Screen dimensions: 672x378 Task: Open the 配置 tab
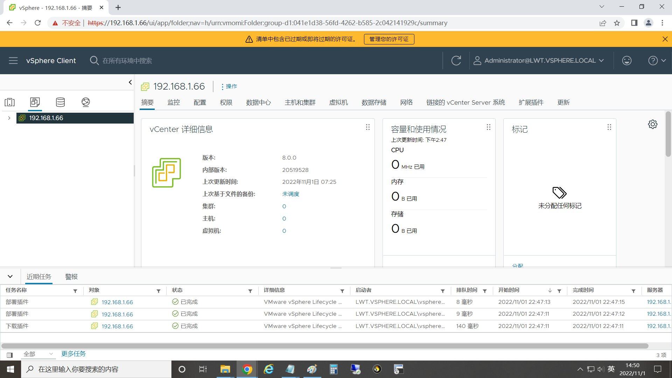tap(200, 103)
